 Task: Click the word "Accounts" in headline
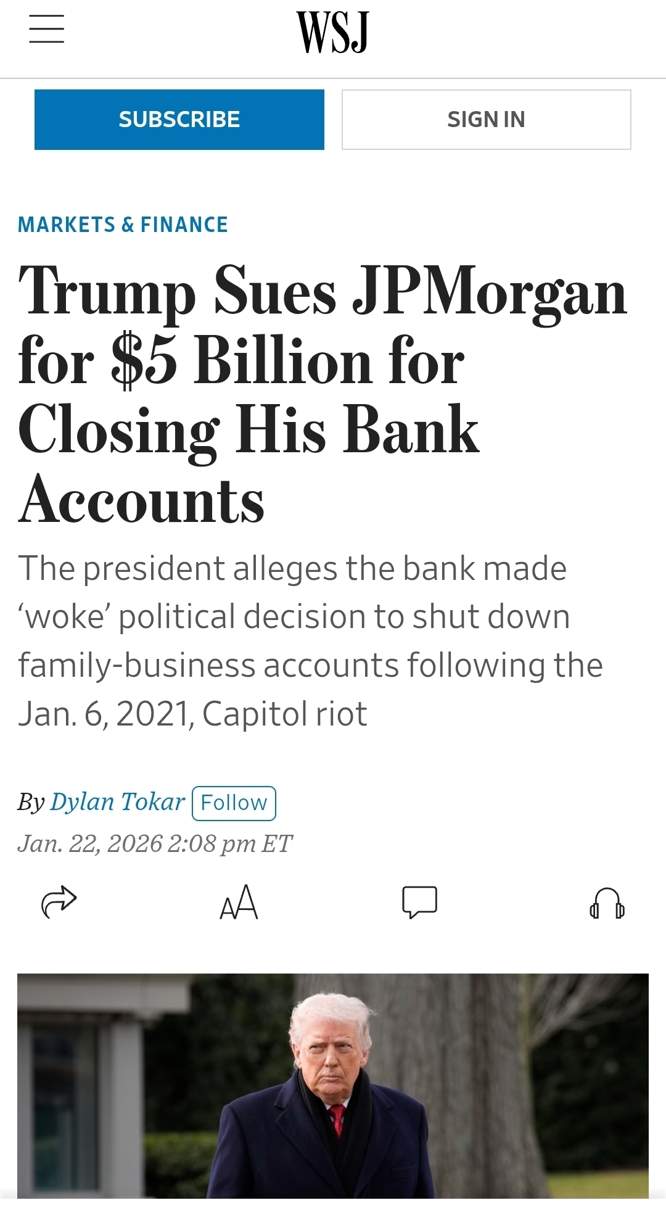142,500
